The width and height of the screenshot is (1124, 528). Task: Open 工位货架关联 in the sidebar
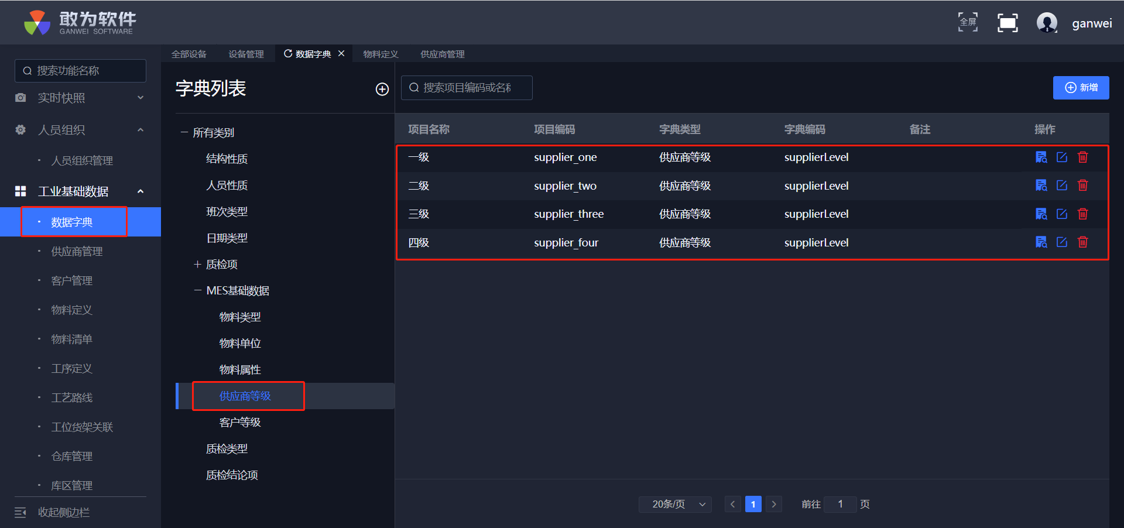pyautogui.click(x=82, y=427)
